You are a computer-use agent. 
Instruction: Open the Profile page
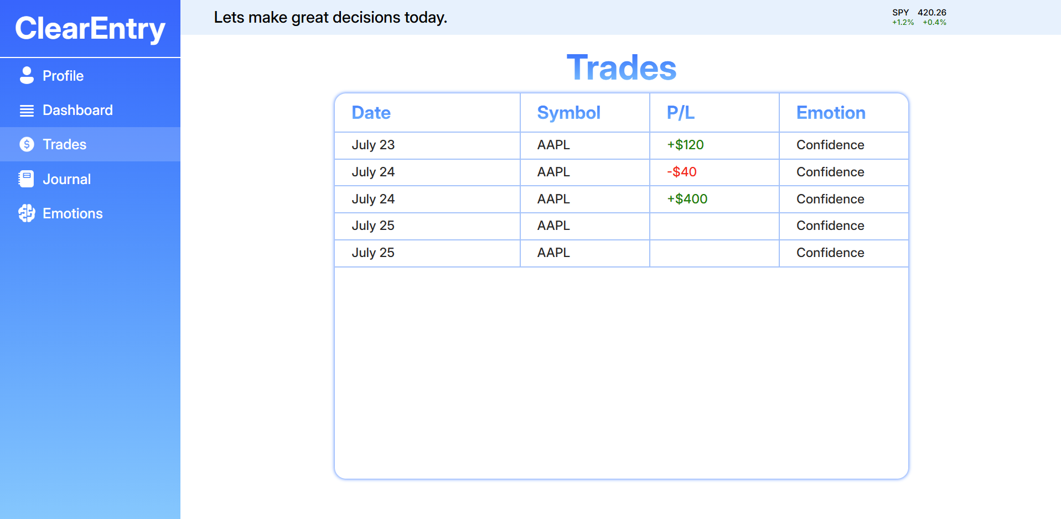(x=90, y=76)
